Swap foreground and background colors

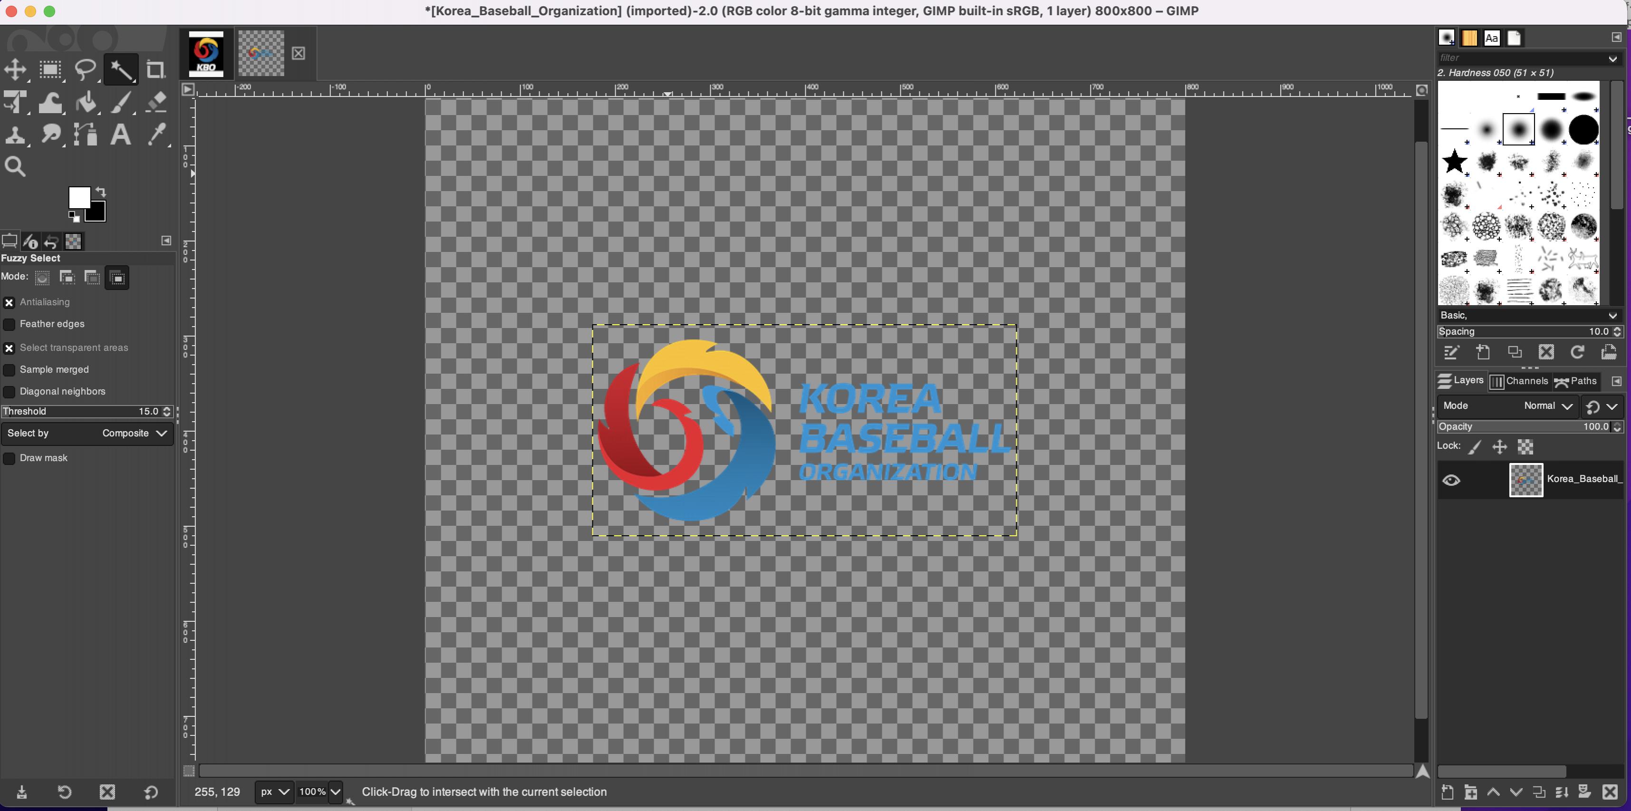pos(101,192)
